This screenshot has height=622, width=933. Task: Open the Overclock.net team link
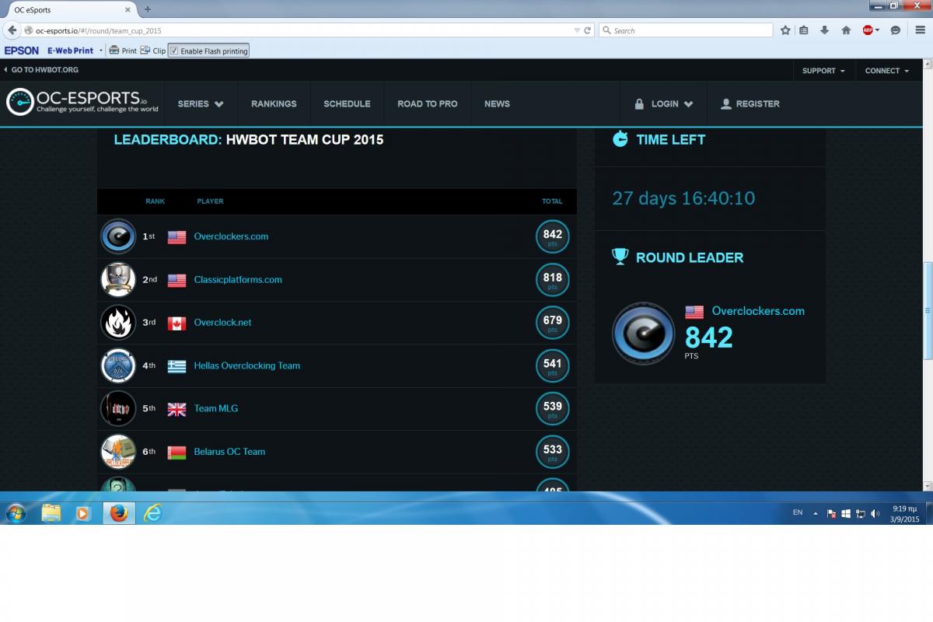click(222, 323)
